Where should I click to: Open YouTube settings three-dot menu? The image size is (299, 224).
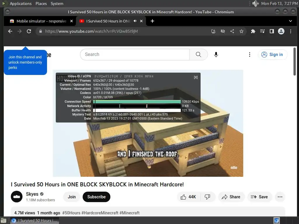249,55
